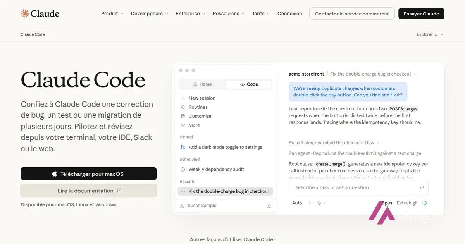
Task: Click the createCharge() code snippet
Action: [x=331, y=164]
